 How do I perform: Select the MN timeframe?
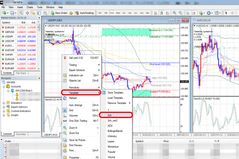[x=147, y=13]
